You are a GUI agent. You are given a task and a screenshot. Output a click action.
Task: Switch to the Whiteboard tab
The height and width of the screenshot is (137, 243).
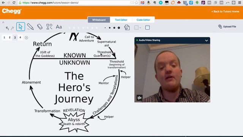click(x=99, y=20)
